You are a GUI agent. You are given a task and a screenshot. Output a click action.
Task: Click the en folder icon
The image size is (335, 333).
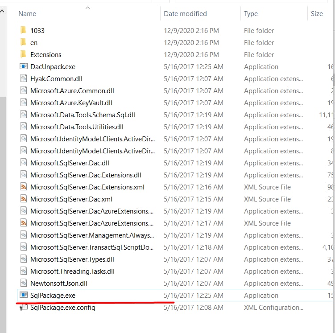pos(23,42)
